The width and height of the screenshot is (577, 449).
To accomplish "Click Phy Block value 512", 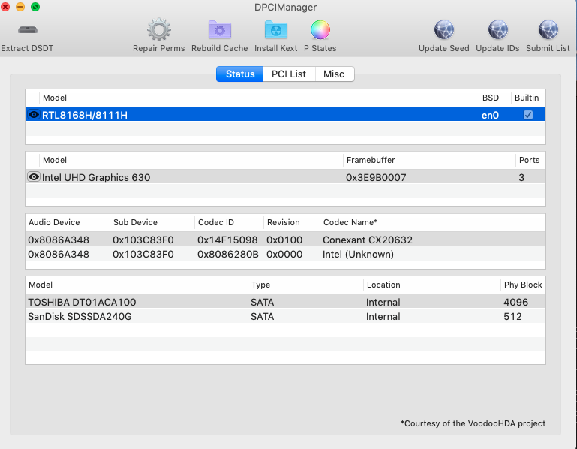I will (x=512, y=316).
